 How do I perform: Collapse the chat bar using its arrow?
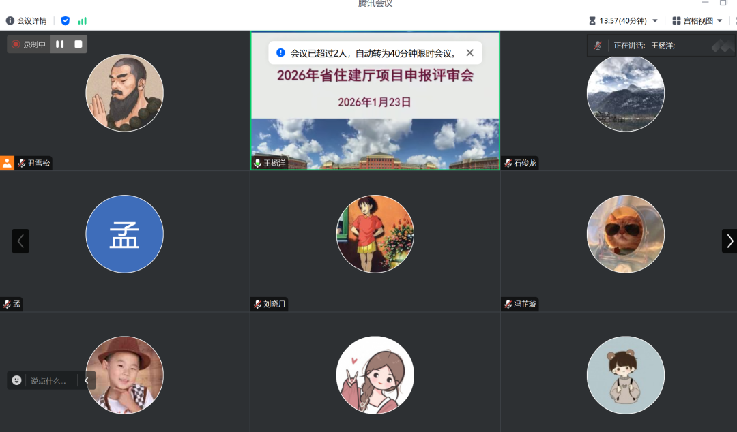[x=87, y=381]
